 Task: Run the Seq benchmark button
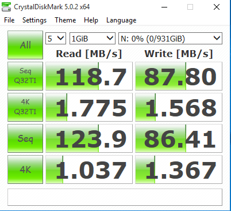point(25,138)
